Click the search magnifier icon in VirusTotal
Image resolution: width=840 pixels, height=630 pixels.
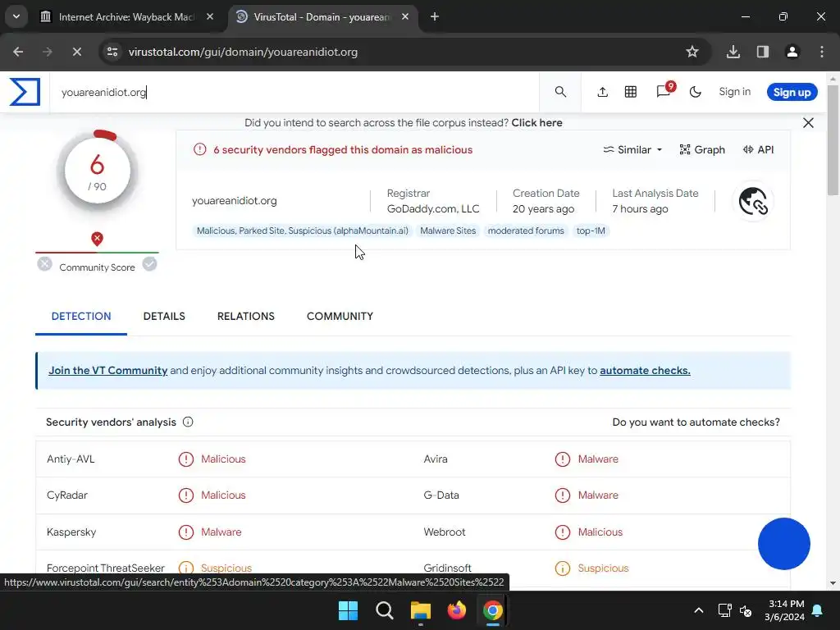(560, 92)
